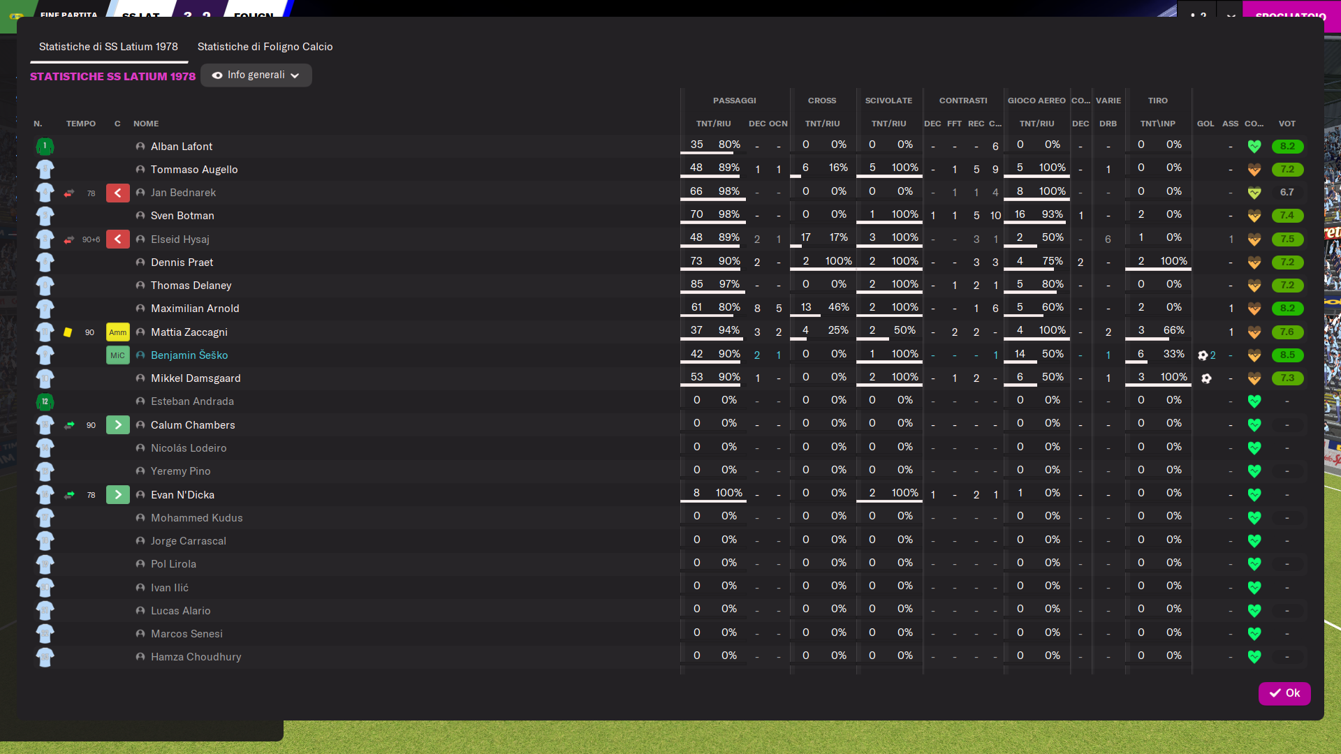Sort by ASS column header
The image size is (1341, 754).
coord(1231,124)
